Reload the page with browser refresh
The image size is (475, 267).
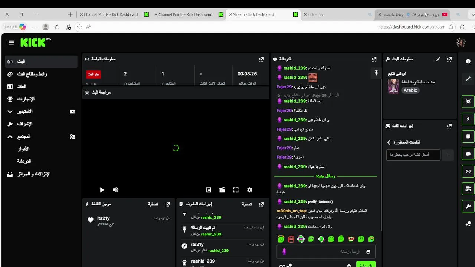pyautogui.click(x=462, y=27)
